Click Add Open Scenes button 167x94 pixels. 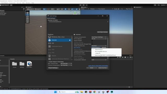point(102,32)
